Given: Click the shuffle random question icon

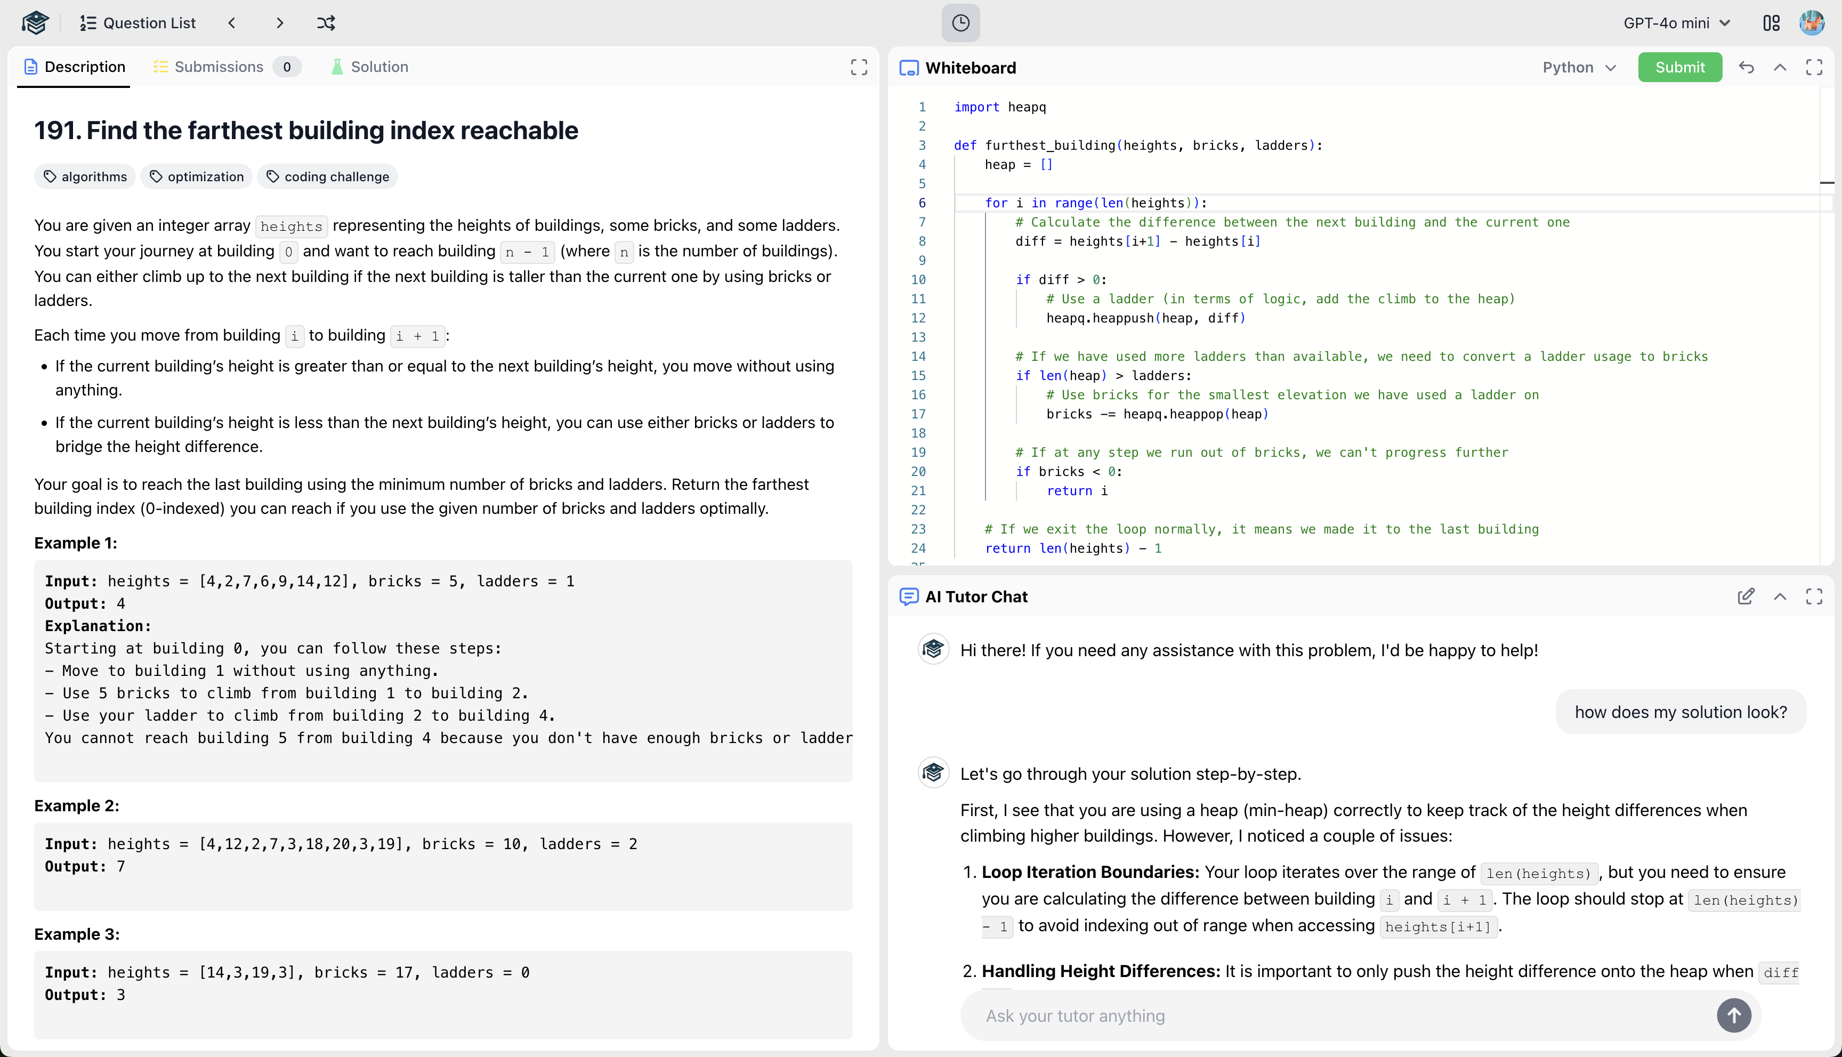Looking at the screenshot, I should click(x=326, y=23).
